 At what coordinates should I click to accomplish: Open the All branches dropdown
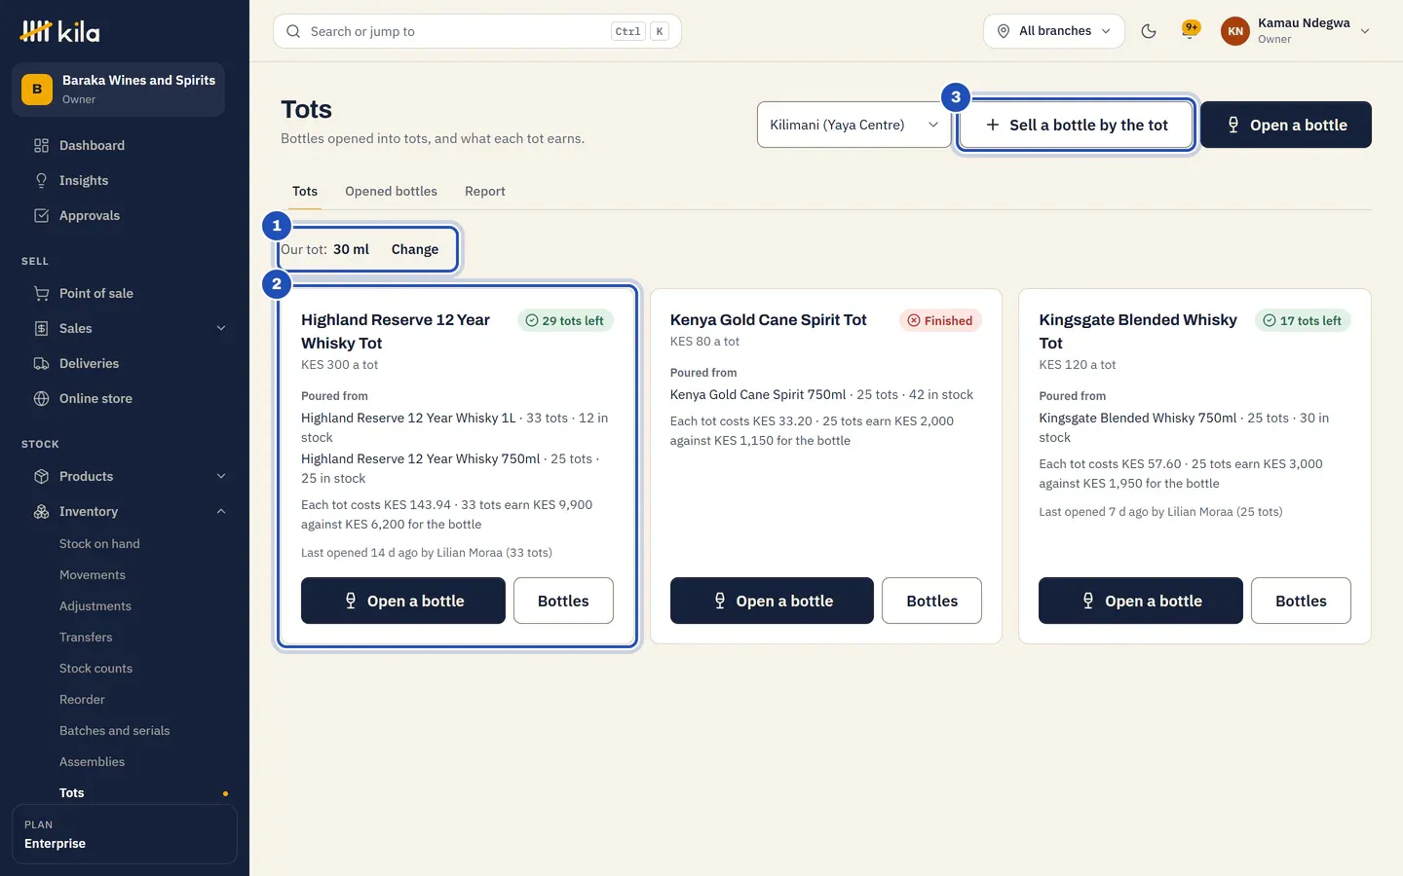coord(1054,31)
